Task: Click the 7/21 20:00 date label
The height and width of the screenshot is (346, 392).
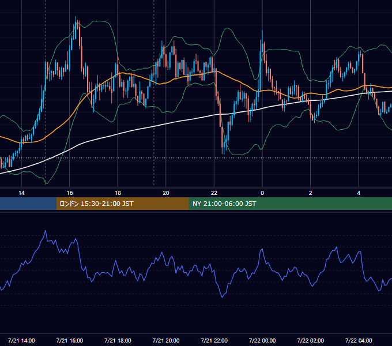Action: [166, 340]
